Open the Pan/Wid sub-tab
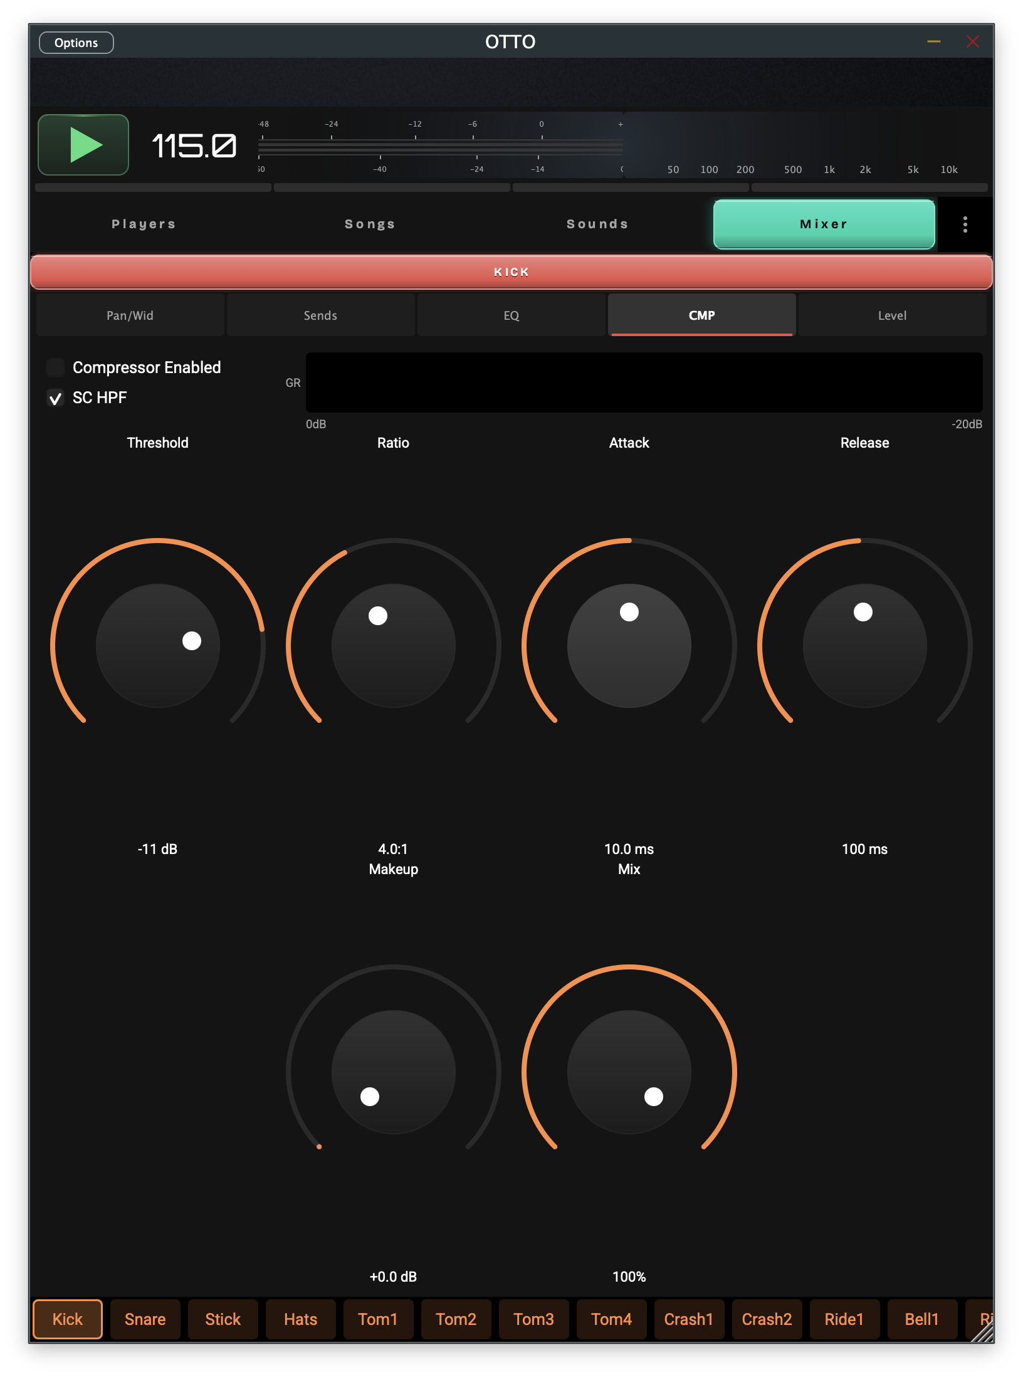The image size is (1023, 1377). tap(130, 315)
